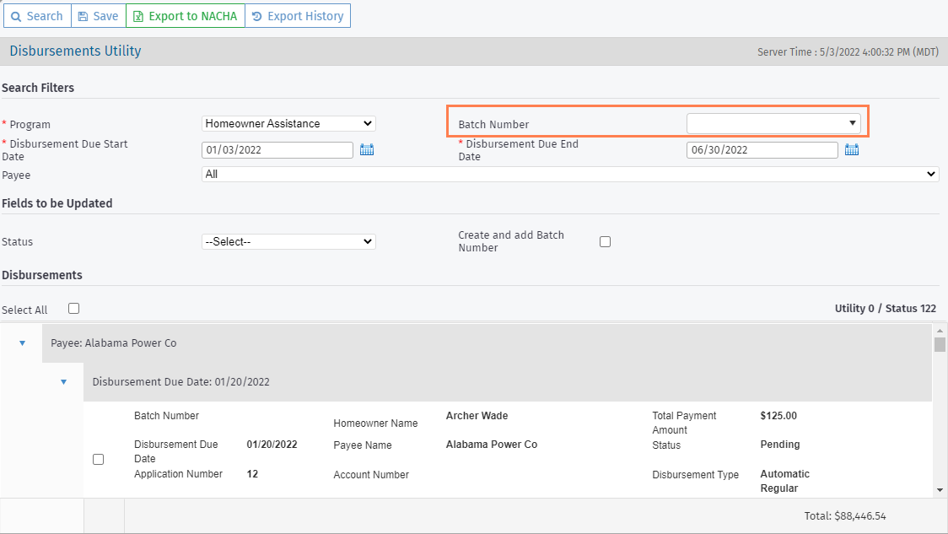Screen dimensions: 948x534
Task: Click the Search magnifier button
Action: coord(36,16)
